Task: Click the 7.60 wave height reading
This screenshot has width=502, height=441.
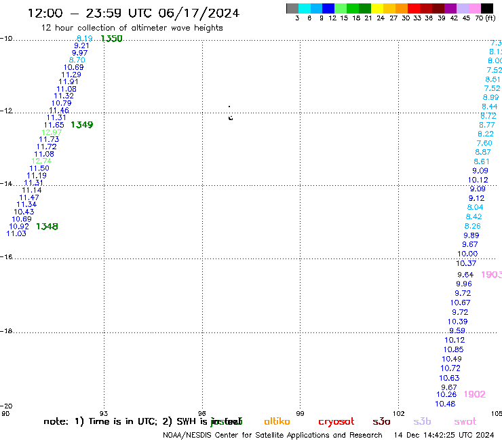Action: pyautogui.click(x=484, y=143)
